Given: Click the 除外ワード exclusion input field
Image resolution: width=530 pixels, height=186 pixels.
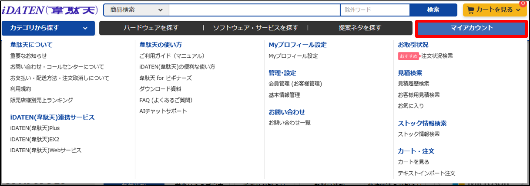Looking at the screenshot, I should pyautogui.click(x=375, y=10).
